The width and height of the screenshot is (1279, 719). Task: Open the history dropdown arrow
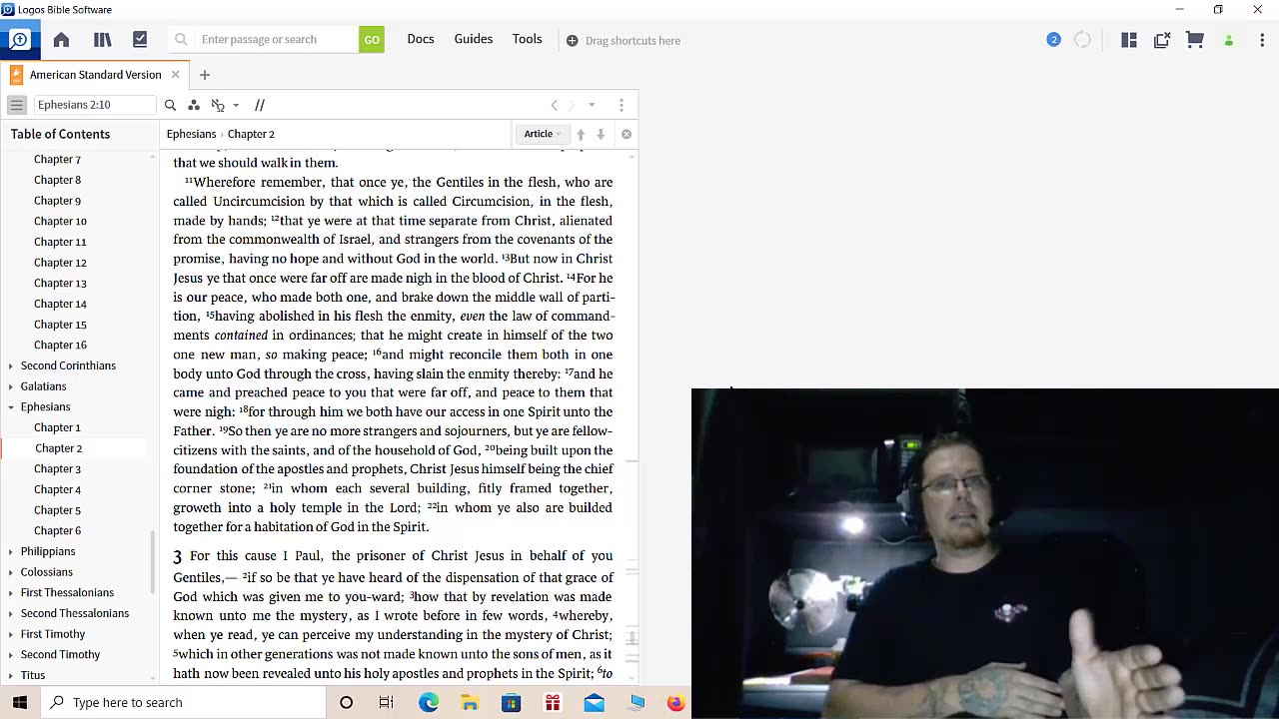coord(592,105)
